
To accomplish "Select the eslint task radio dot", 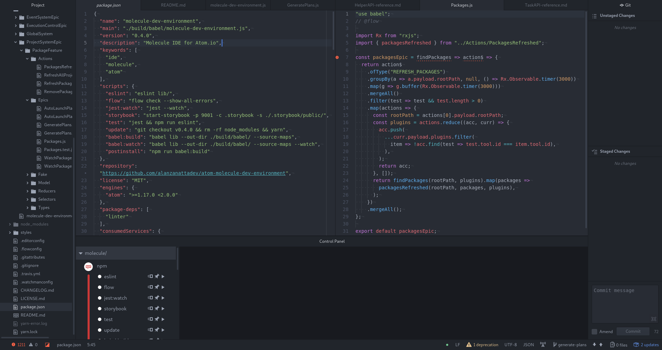I will tap(100, 277).
